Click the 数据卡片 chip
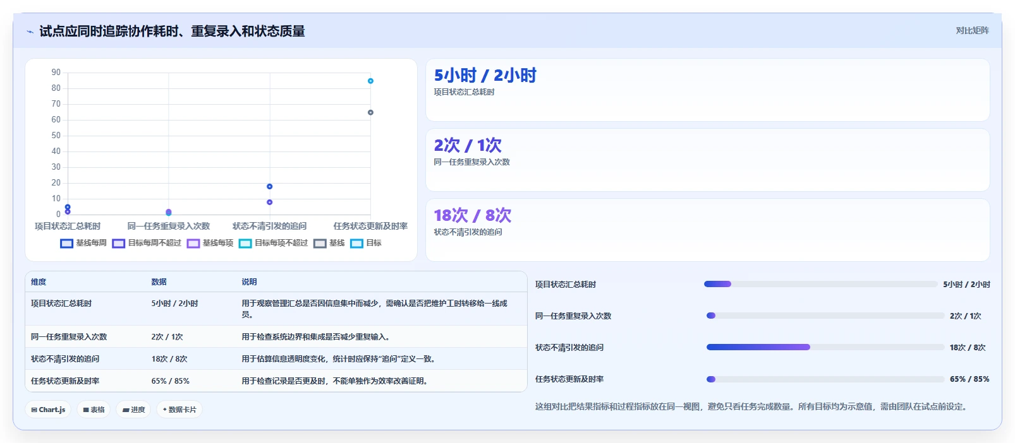 (x=179, y=410)
